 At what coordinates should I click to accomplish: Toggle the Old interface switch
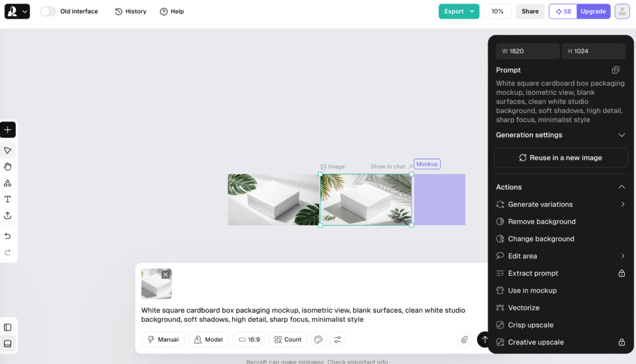(48, 11)
